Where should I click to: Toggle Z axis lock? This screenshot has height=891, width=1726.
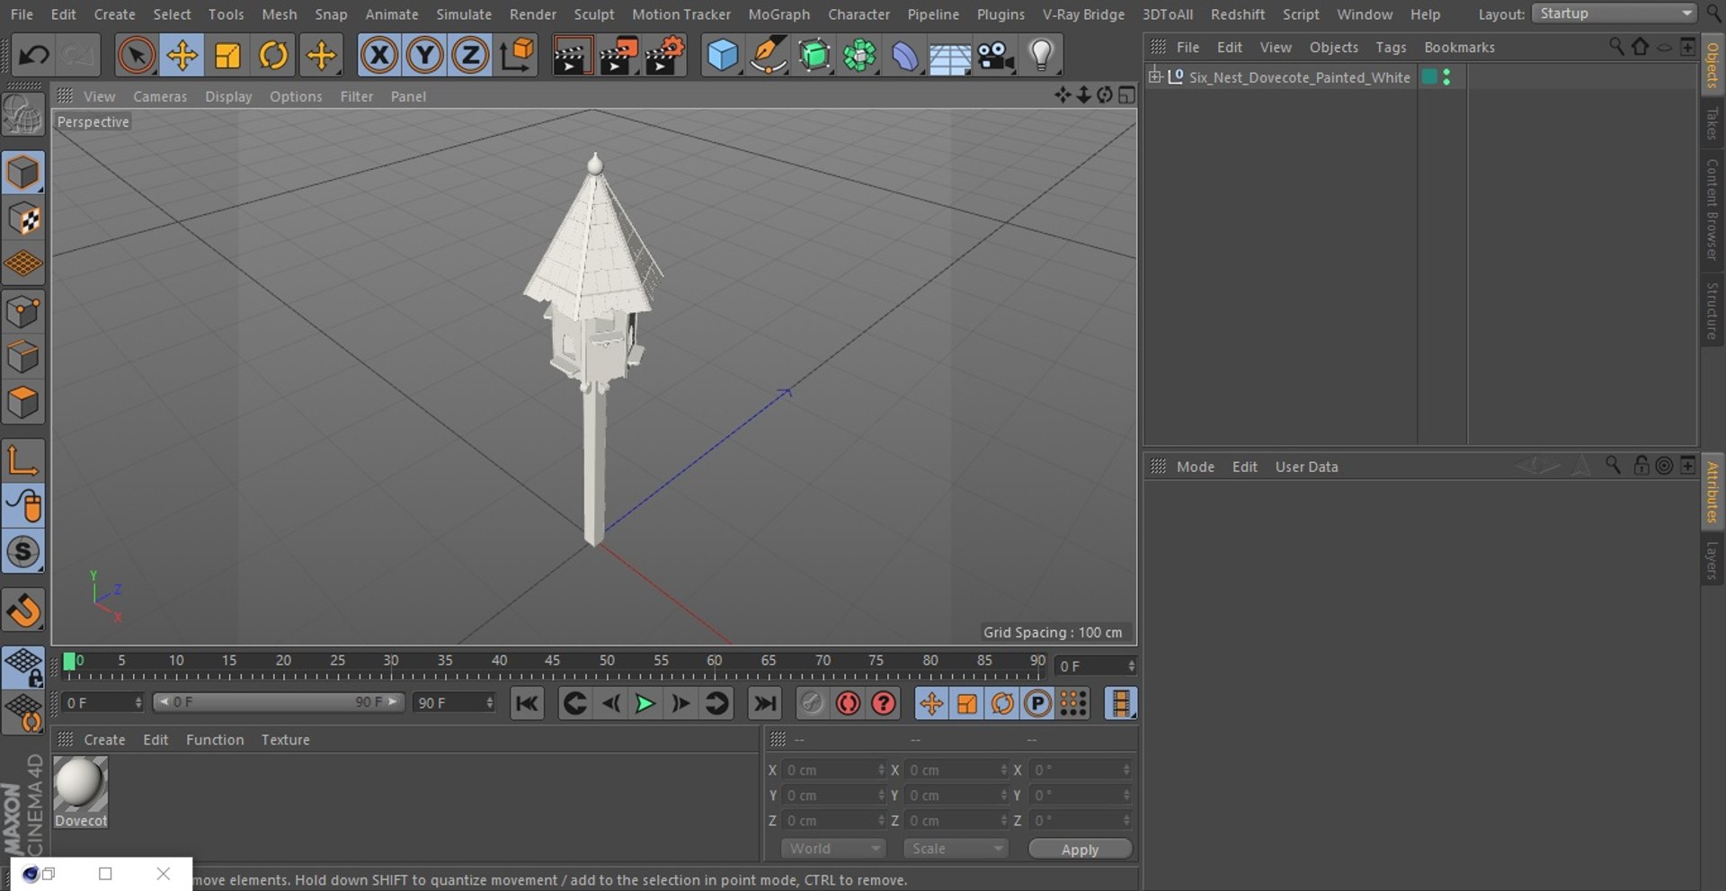pos(470,56)
